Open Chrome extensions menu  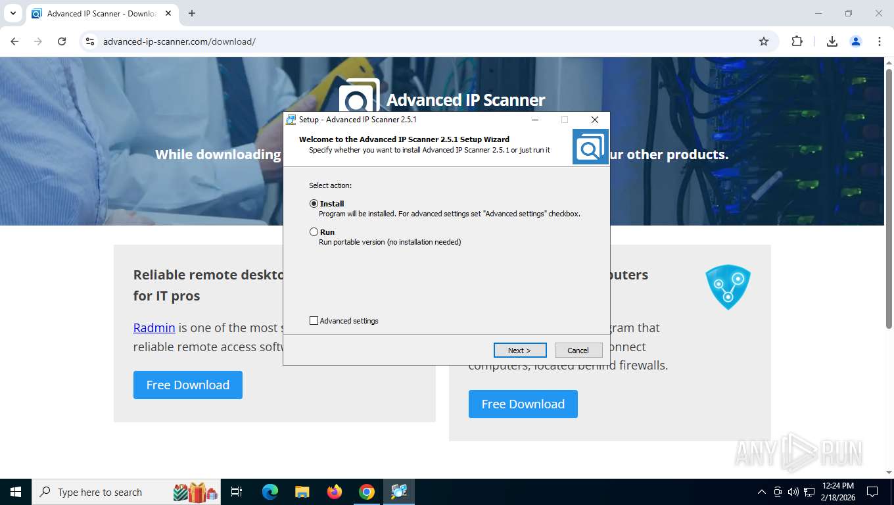coord(797,41)
